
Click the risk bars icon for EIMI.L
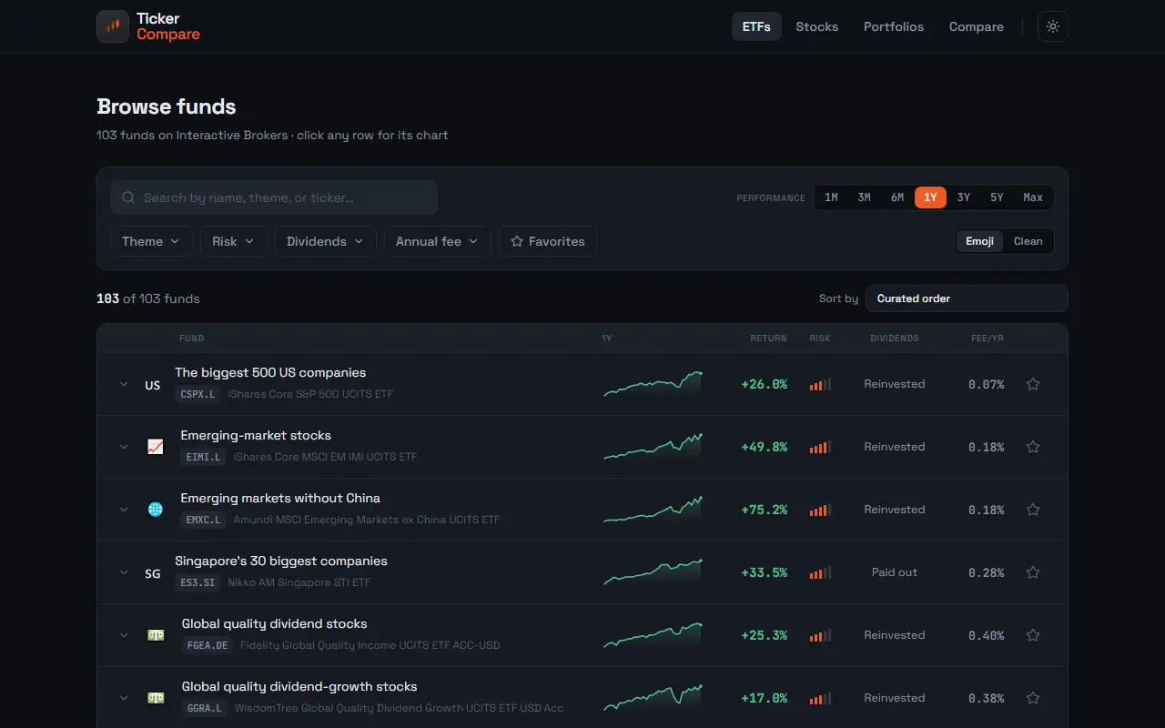pos(820,447)
